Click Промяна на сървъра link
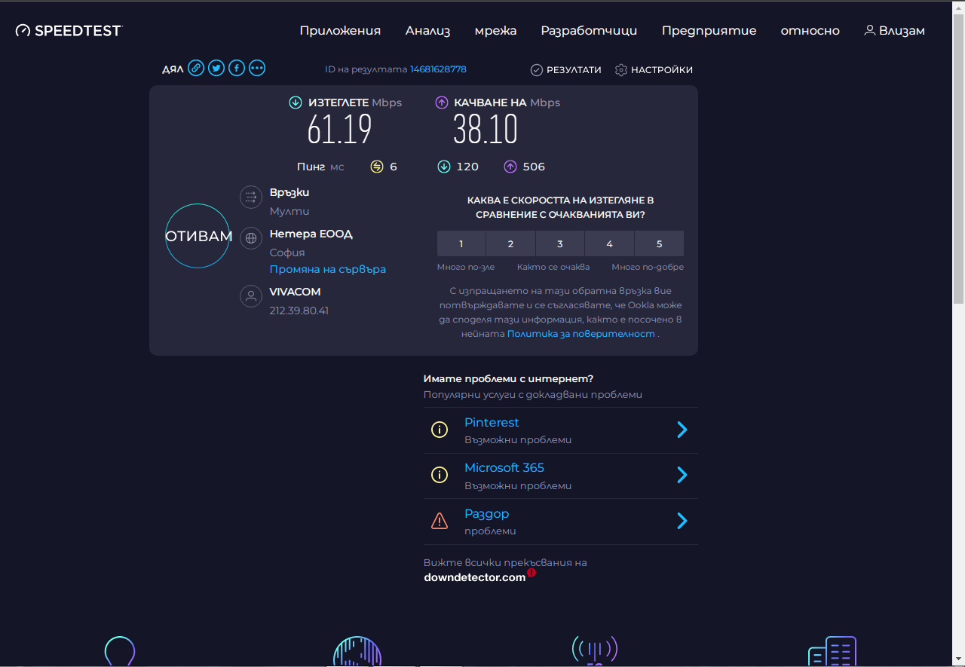Screen dimensions: 965x667 tap(328, 269)
